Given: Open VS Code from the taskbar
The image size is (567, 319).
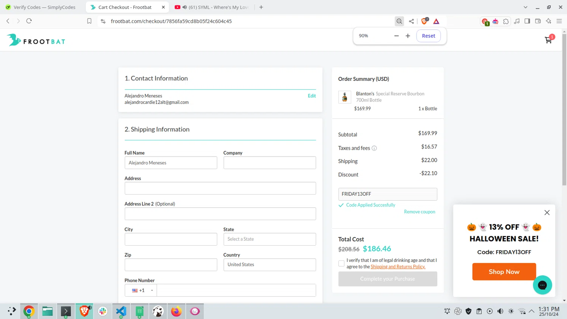Looking at the screenshot, I should [x=121, y=311].
